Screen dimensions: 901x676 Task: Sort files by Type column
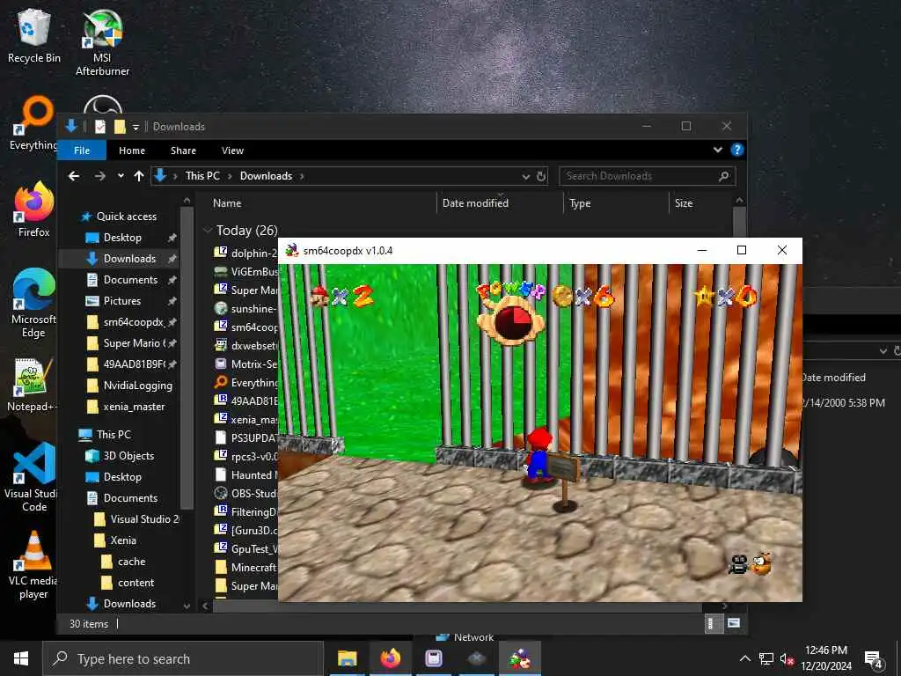pyautogui.click(x=580, y=203)
